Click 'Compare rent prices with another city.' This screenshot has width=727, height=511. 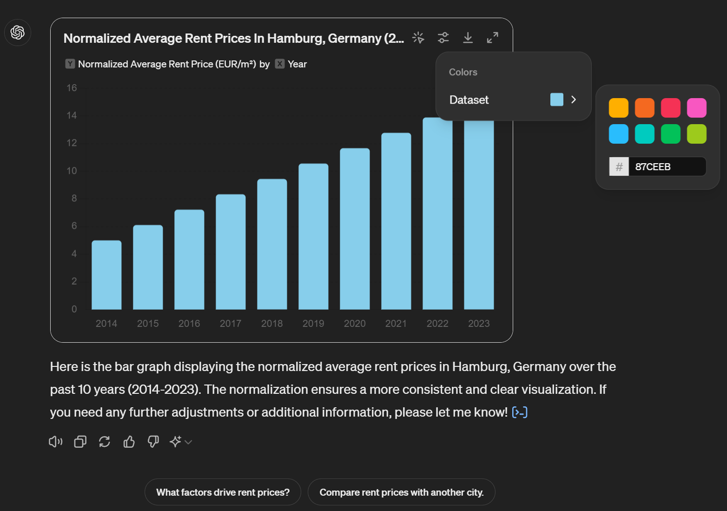click(x=402, y=491)
